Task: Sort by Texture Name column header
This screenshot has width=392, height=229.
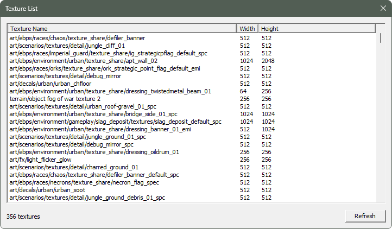Action: 122,28
